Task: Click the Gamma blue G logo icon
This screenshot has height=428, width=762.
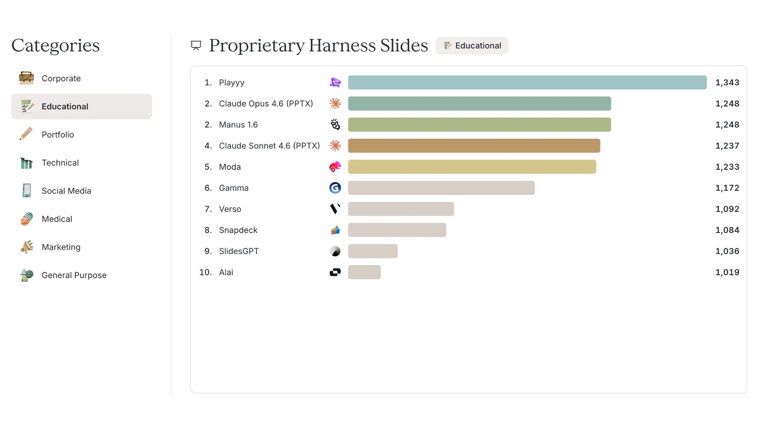Action: point(335,188)
